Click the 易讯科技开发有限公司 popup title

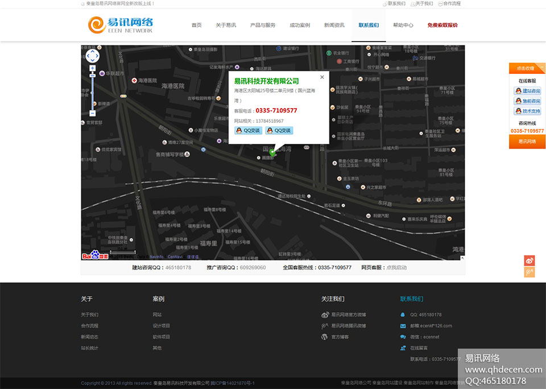pyautogui.click(x=266, y=81)
